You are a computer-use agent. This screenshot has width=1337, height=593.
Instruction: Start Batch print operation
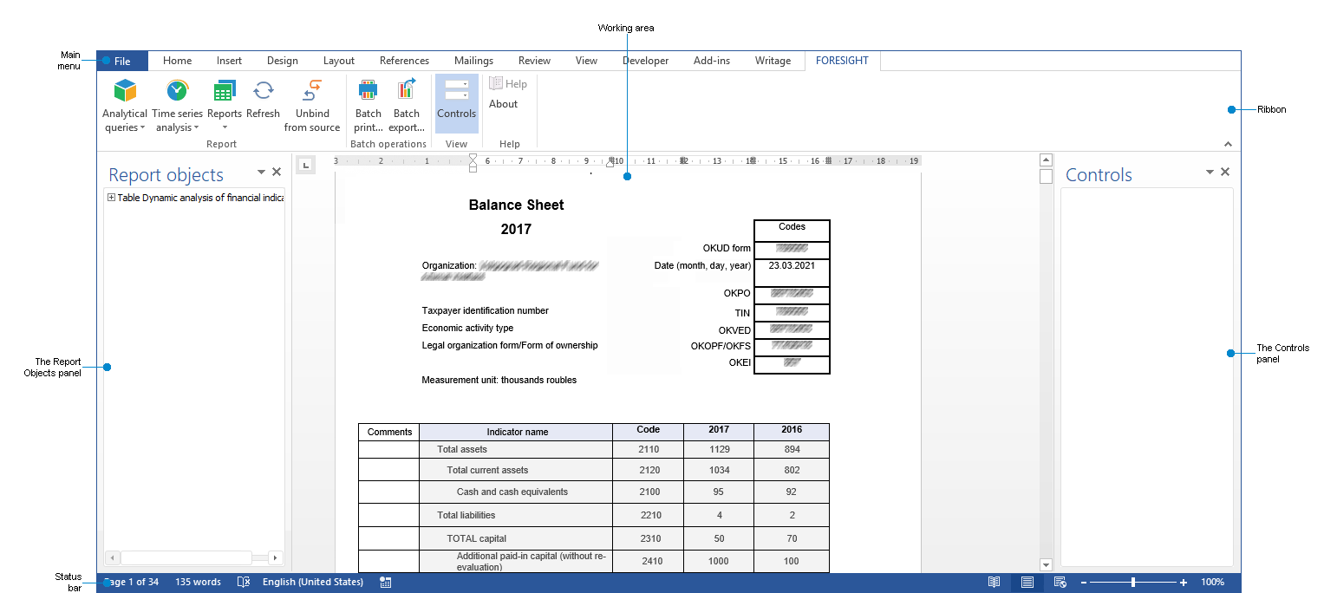[x=368, y=102]
